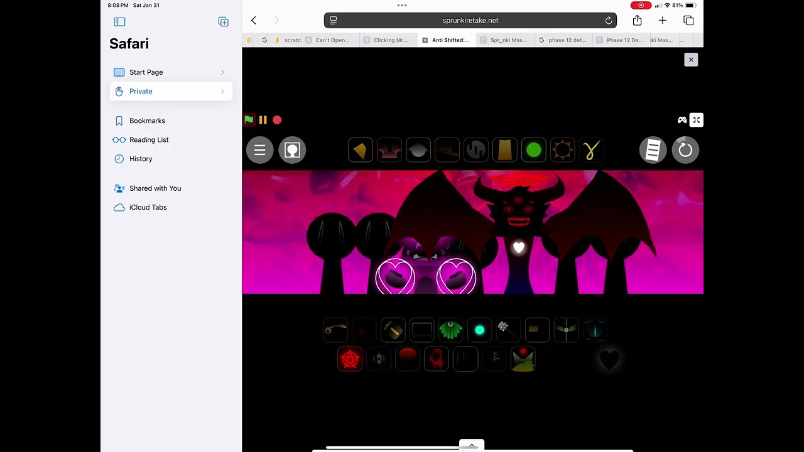Image resolution: width=804 pixels, height=452 pixels.
Task: Choose the red pentagram sound icon
Action: coord(350,359)
